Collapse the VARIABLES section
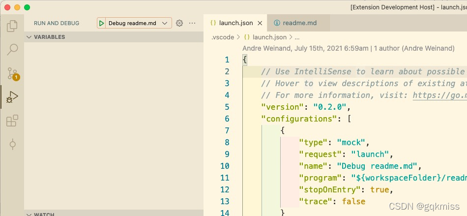The width and height of the screenshot is (467, 216). (114, 37)
